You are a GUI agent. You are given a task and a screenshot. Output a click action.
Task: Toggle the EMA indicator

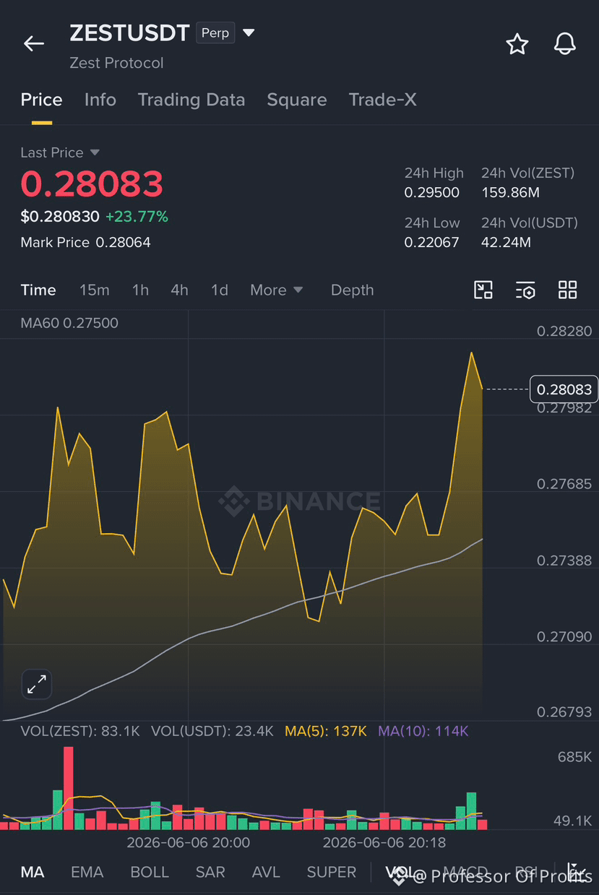(87, 872)
